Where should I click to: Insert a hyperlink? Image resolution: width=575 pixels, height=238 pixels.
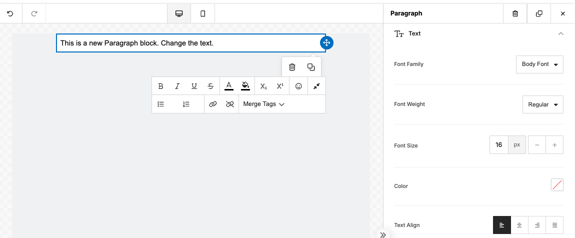213,104
